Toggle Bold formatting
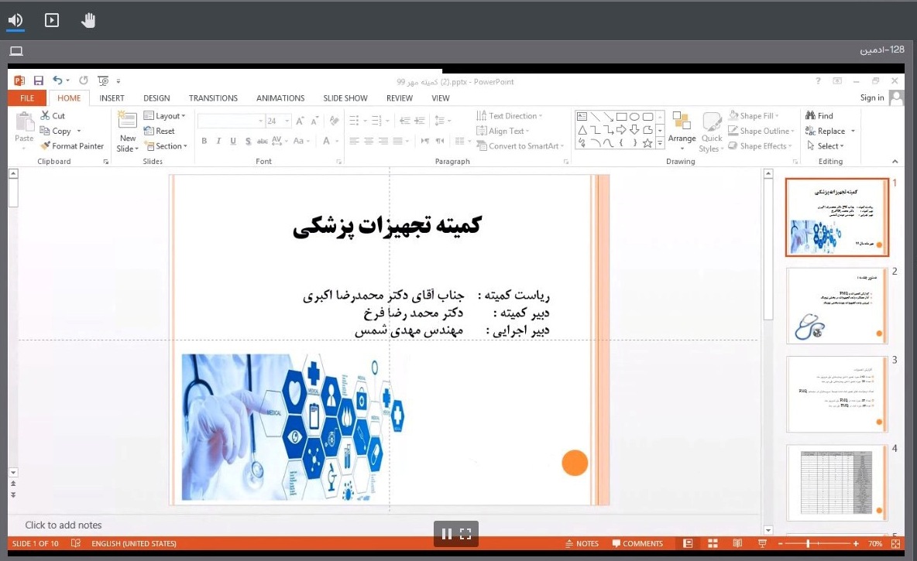917x561 pixels. click(204, 141)
